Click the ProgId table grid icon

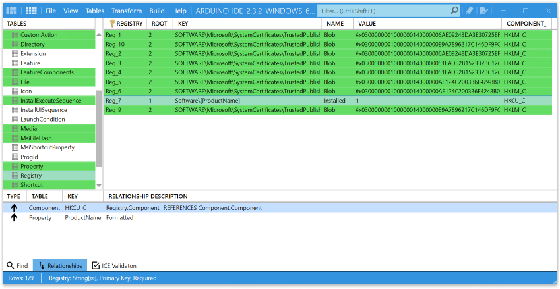click(x=15, y=157)
